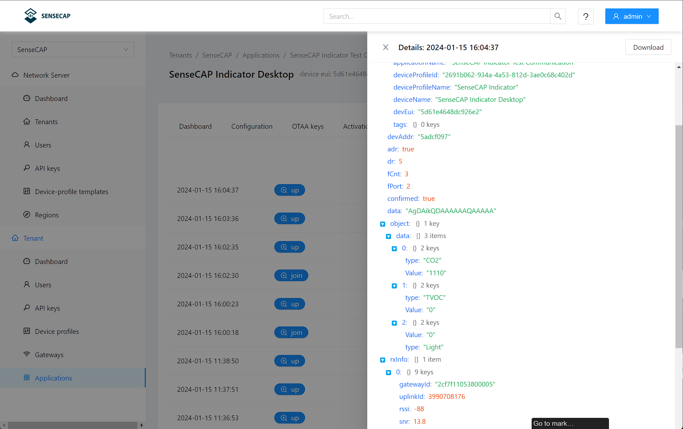Open Tenant Dashboard in sidebar
Image resolution: width=683 pixels, height=429 pixels.
[51, 261]
